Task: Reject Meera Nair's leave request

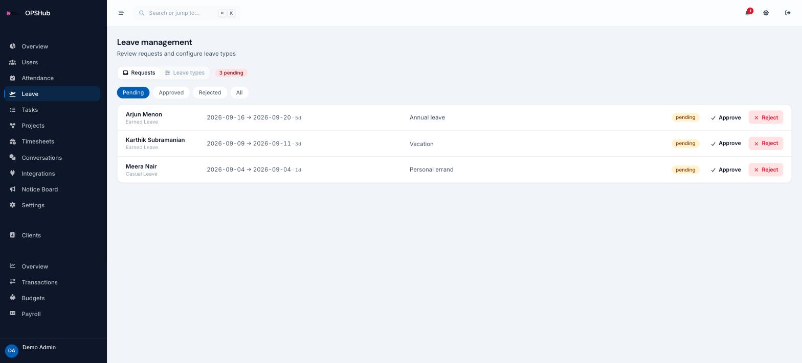Action: pyautogui.click(x=766, y=170)
